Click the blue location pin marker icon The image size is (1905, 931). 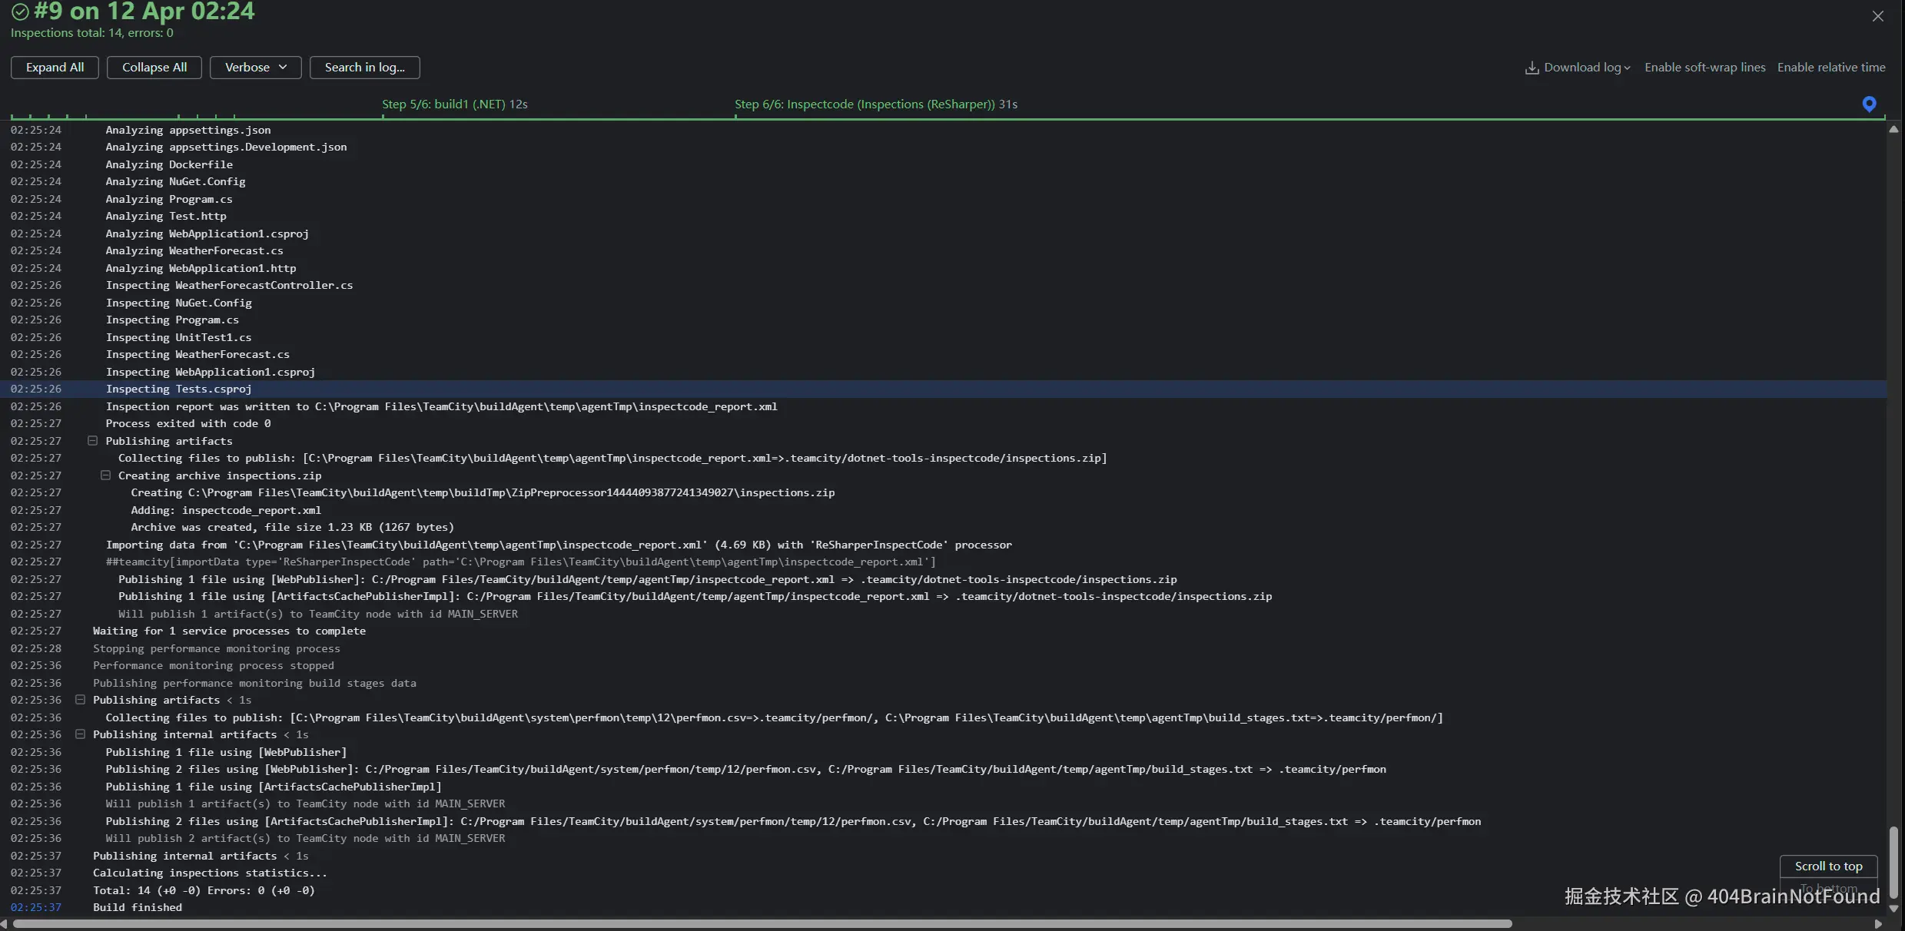pos(1869,104)
